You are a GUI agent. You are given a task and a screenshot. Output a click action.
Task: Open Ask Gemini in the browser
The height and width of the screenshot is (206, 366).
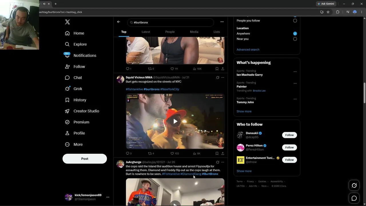pos(326,4)
